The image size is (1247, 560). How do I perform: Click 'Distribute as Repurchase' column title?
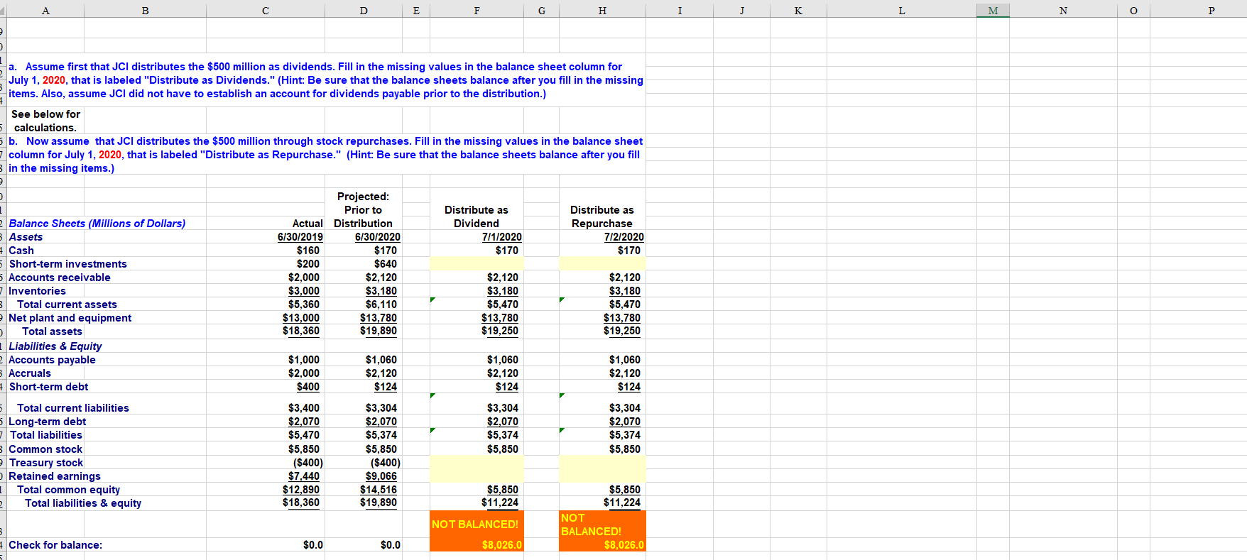coord(602,216)
